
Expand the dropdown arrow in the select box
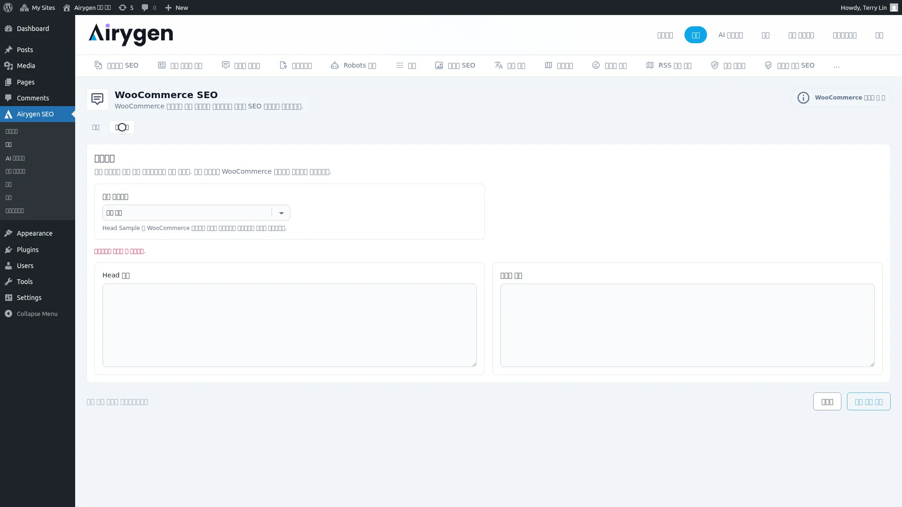(x=281, y=213)
